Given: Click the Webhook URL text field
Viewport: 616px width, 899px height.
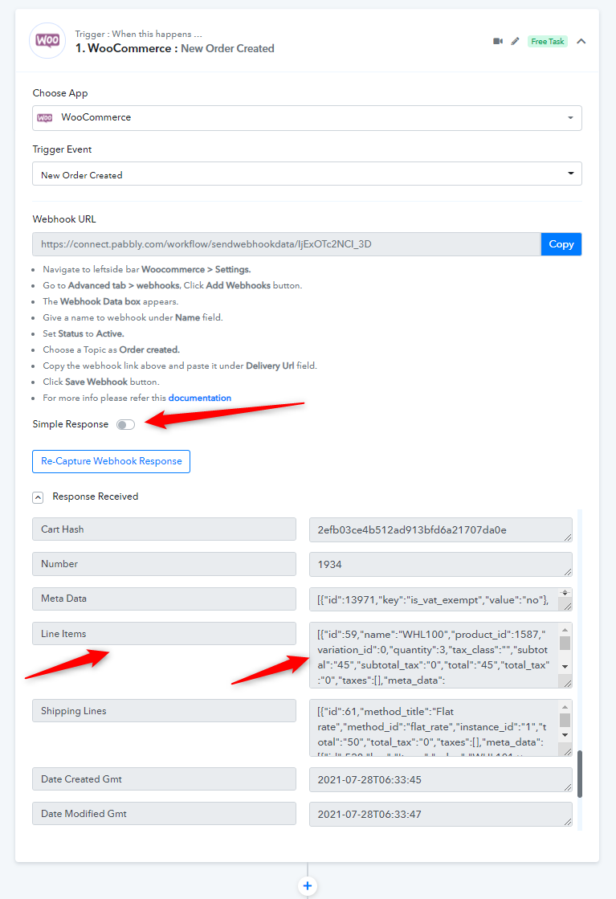Looking at the screenshot, I should pos(287,244).
